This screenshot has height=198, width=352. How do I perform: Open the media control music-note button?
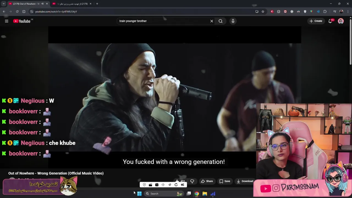point(335,12)
